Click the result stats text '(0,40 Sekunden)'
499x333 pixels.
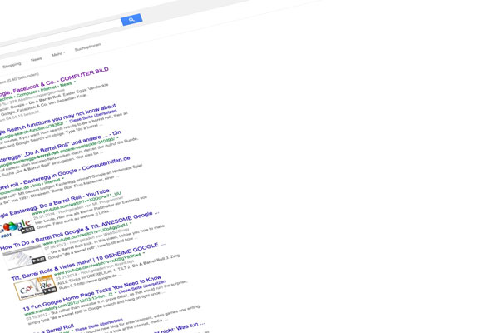click(23, 77)
